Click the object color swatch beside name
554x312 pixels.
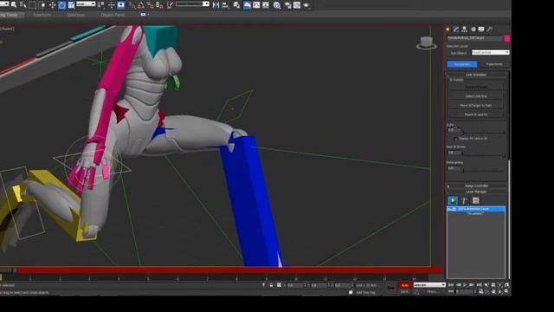point(507,38)
